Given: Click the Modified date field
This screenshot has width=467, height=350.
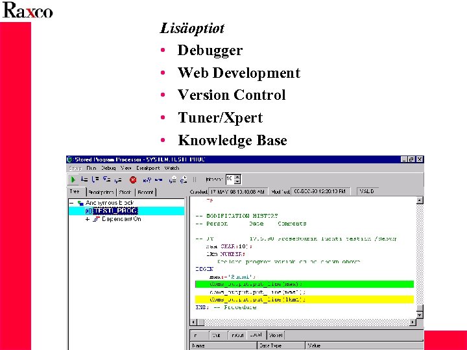Looking at the screenshot, I should pyautogui.click(x=320, y=191).
